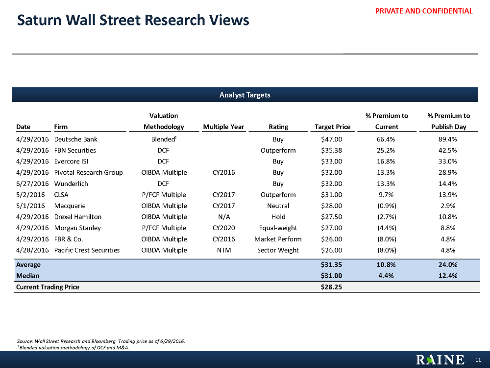
Task: Select the Median target price $31.00
Action: tap(332, 275)
